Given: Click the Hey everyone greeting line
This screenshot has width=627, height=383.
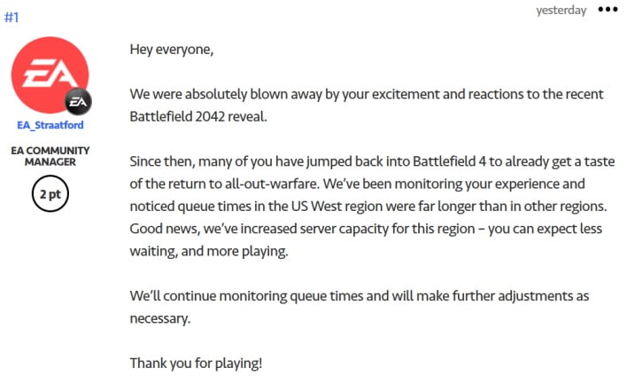Looking at the screenshot, I should click(x=172, y=50).
